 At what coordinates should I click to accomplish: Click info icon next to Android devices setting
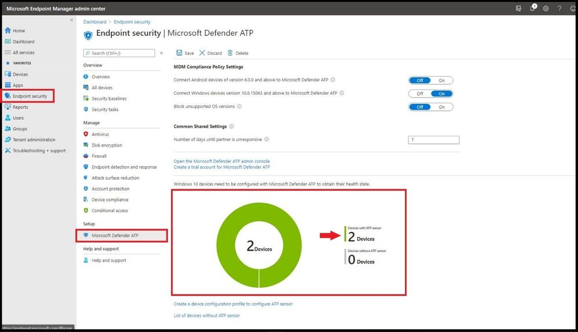[x=333, y=80]
